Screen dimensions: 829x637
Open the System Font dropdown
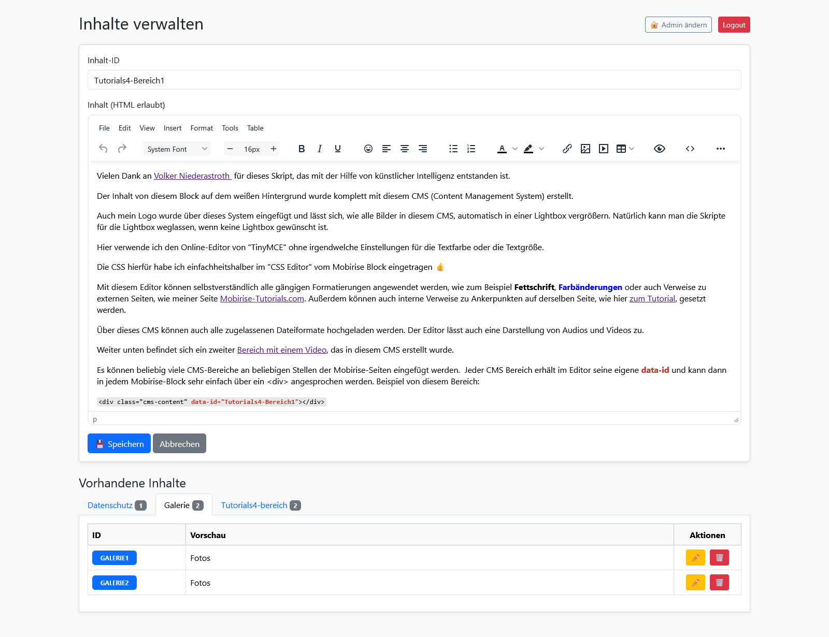[x=177, y=149]
